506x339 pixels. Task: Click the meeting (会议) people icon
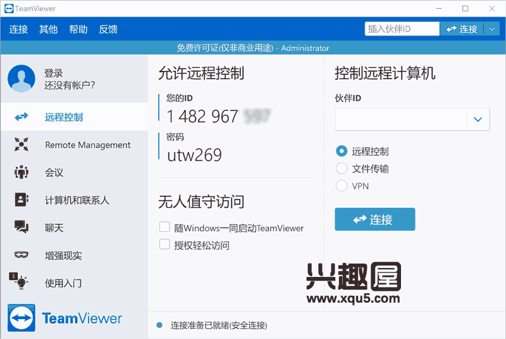(x=22, y=172)
